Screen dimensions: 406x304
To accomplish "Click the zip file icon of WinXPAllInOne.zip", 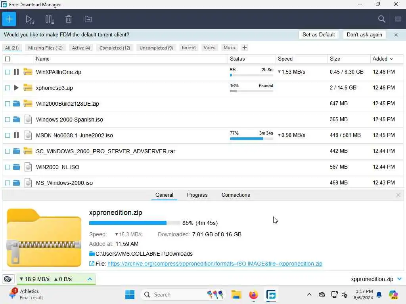I will point(28,72).
